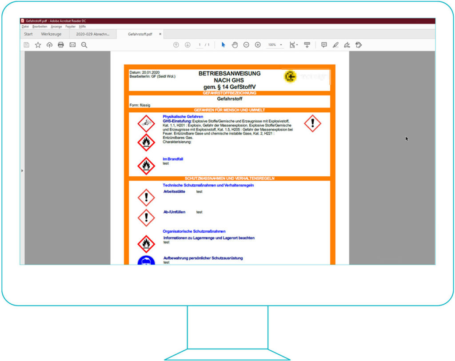The width and height of the screenshot is (455, 361).
Task: Switch to the Werkzeuge tab
Action: 51,34
